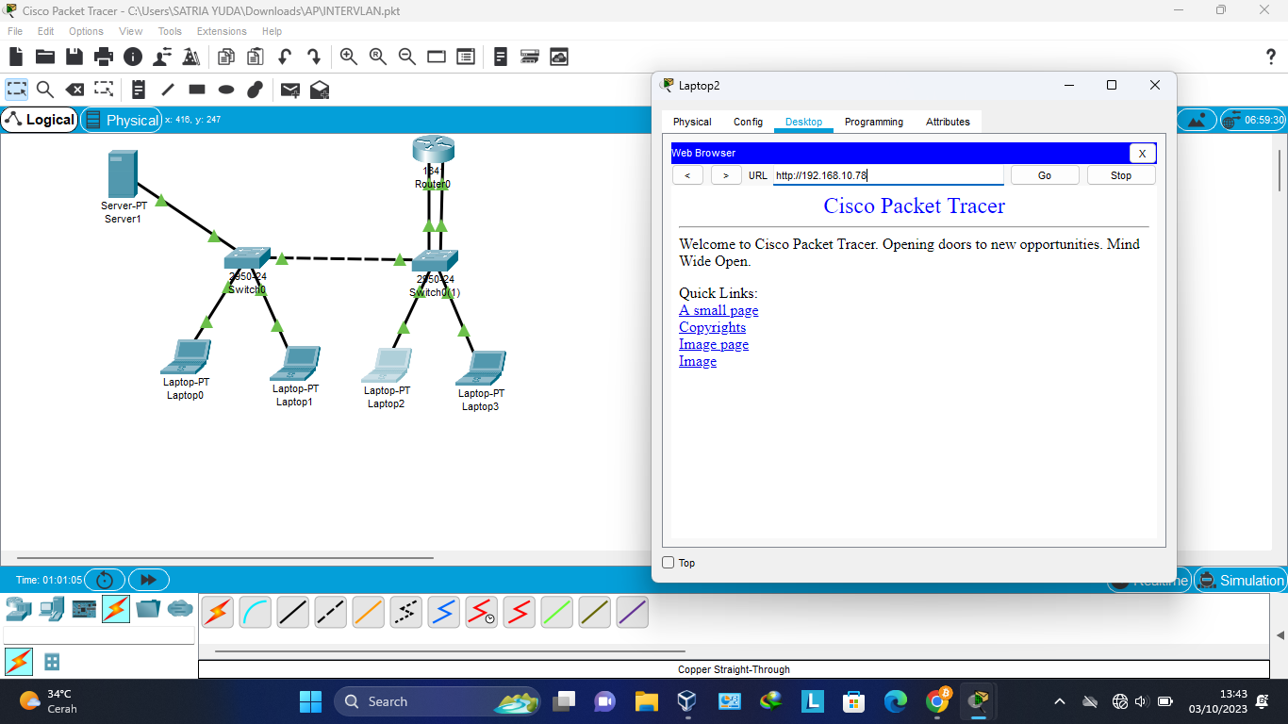
Task: Select the Place Note tool
Action: tap(139, 90)
